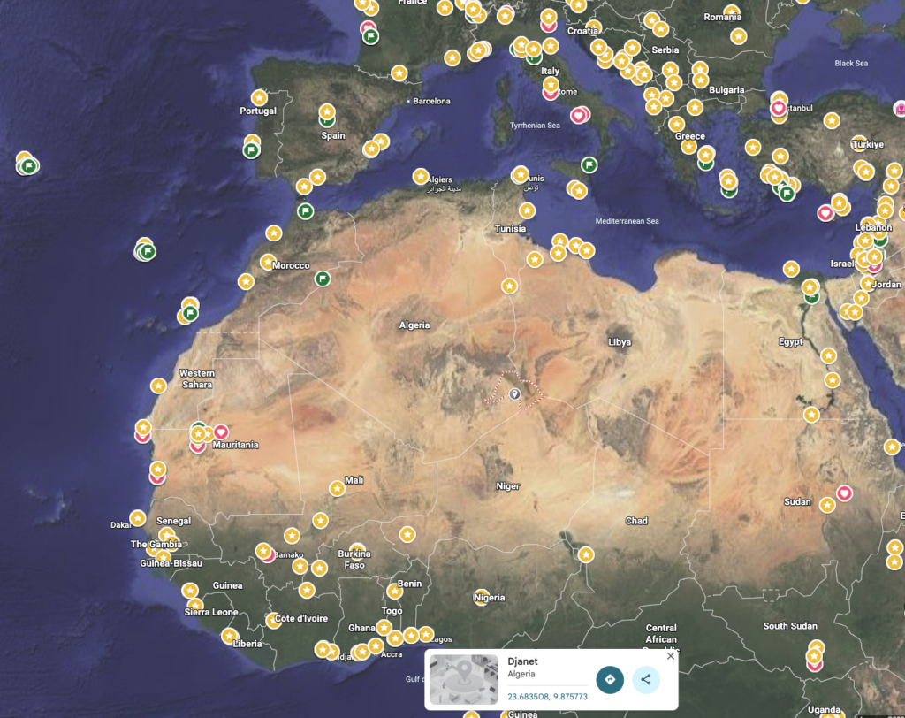Click the star marker on the Western Sahara coast
905x718 pixels.
159,386
